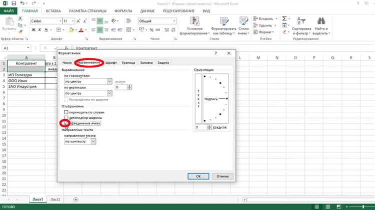Click the dialog help question mark button
Viewport: 375px width, 210px height.
click(x=215, y=53)
